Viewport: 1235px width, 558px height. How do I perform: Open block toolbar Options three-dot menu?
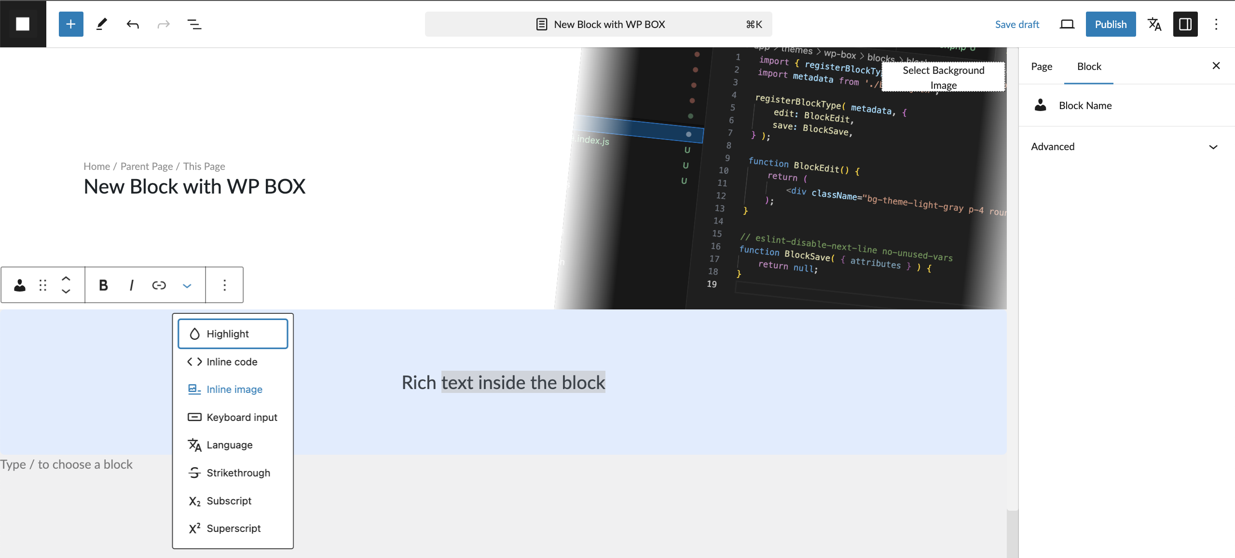pos(224,285)
